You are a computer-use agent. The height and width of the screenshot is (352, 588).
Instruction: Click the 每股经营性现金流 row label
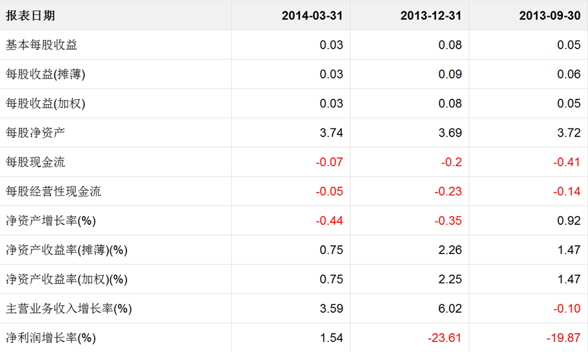click(53, 191)
